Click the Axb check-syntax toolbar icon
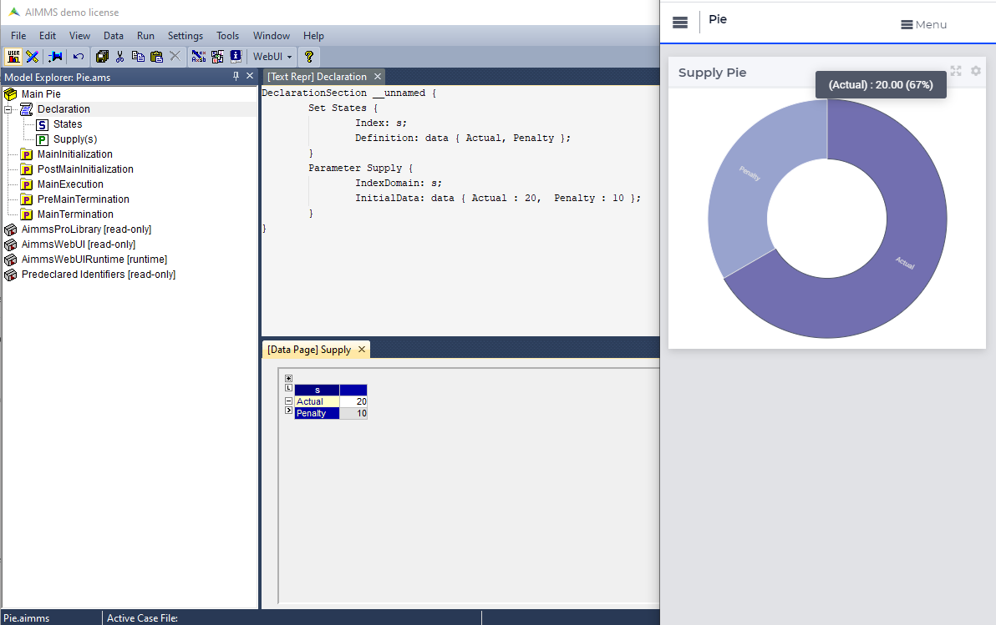Viewport: 996px width, 625px height. 199,57
